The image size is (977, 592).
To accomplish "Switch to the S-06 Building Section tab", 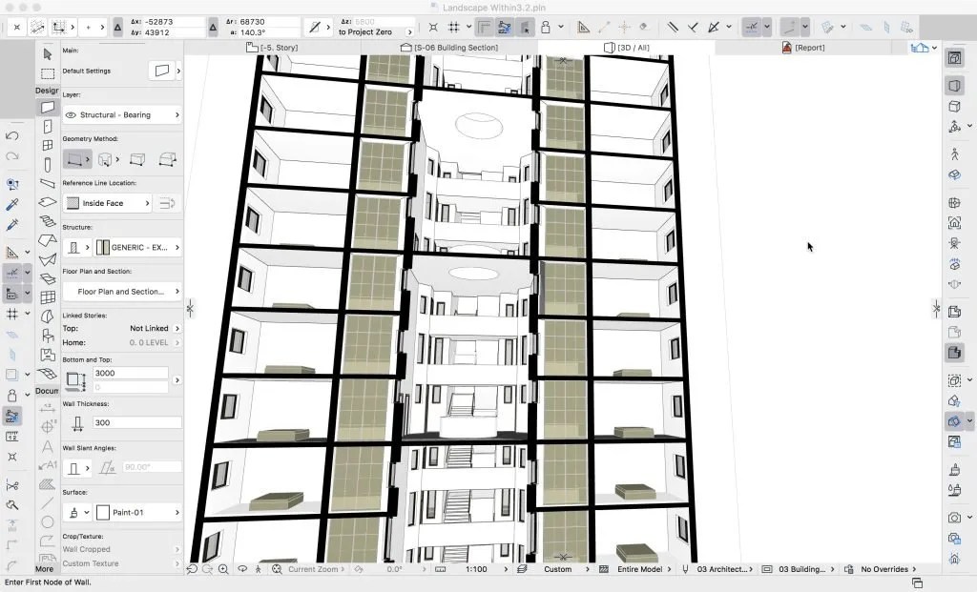I will click(449, 48).
